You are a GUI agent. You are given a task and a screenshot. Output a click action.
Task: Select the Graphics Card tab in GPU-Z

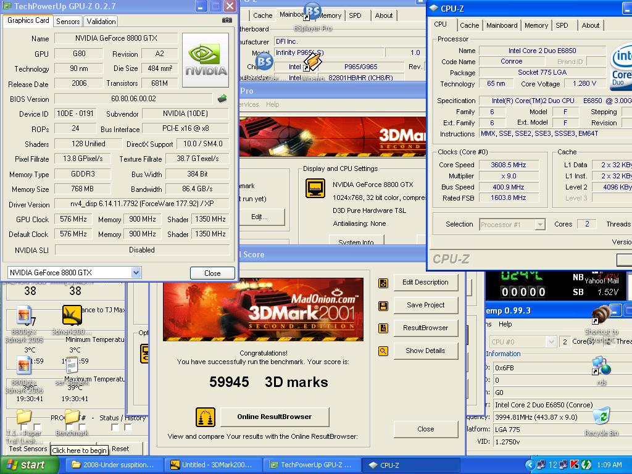pos(28,20)
